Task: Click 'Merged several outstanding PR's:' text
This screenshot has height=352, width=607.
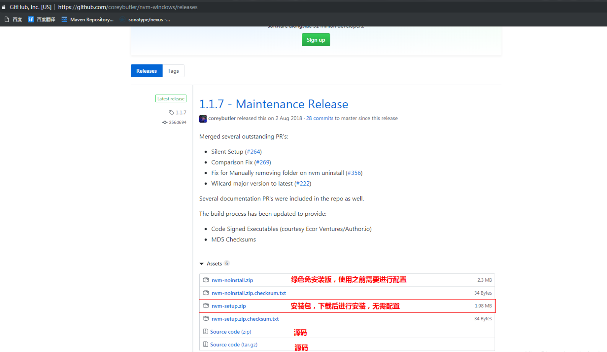Action: click(x=244, y=137)
